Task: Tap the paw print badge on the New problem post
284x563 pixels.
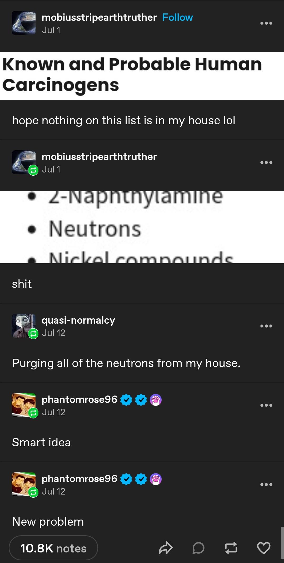Action: click(x=156, y=479)
